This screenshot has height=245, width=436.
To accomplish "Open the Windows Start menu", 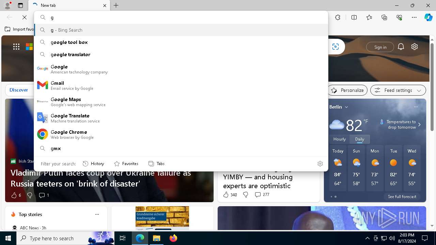I will point(8,238).
